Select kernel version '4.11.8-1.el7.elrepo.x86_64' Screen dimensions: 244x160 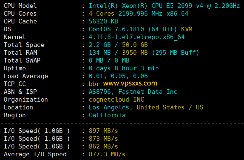coord(137,37)
